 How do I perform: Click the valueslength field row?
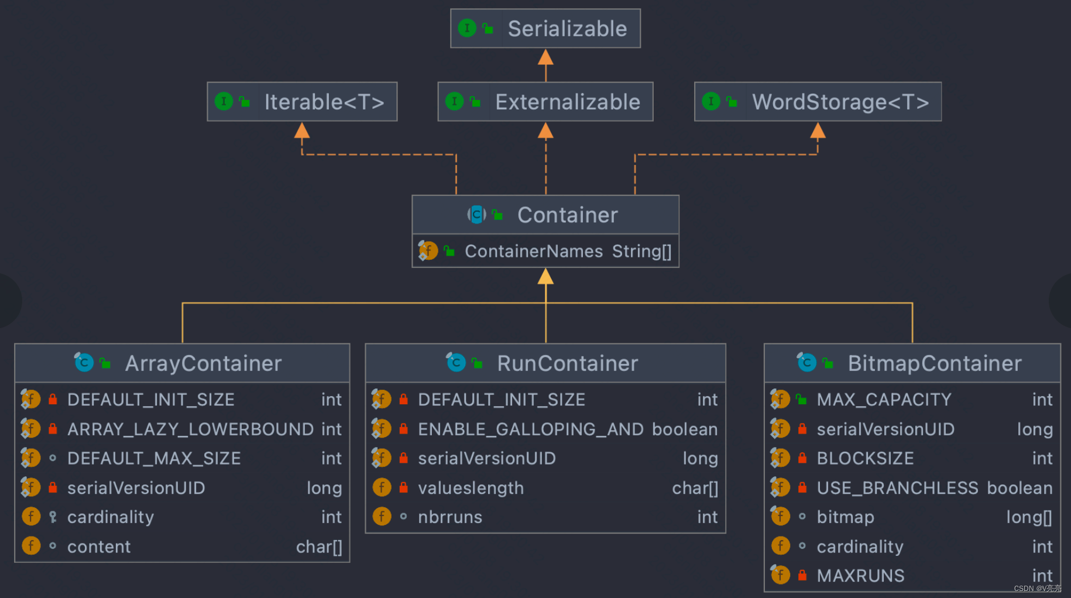544,487
